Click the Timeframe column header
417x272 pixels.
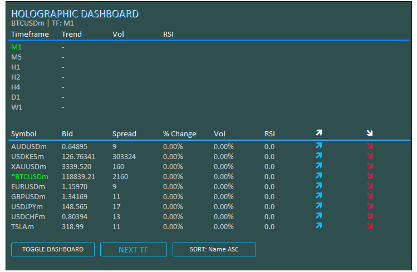click(30, 34)
